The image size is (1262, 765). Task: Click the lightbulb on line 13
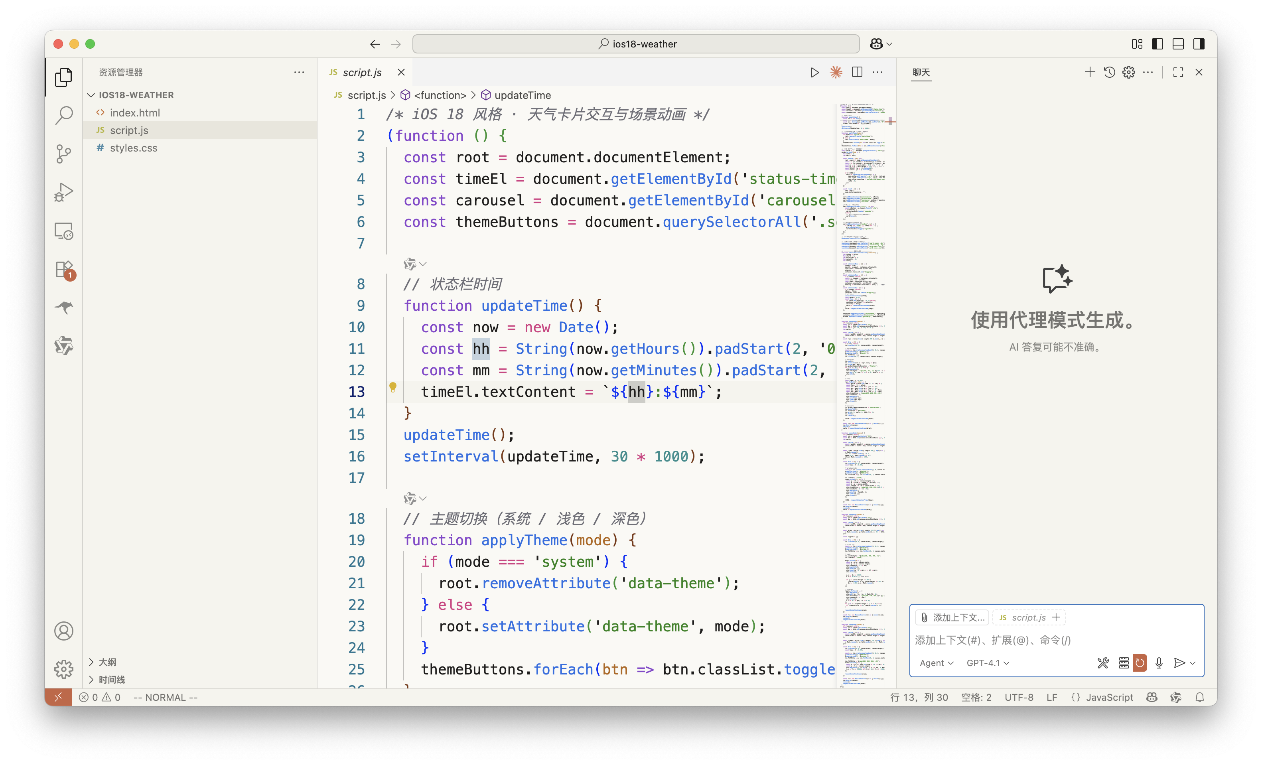393,388
